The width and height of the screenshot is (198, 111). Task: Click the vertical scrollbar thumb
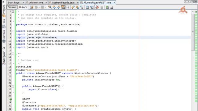pos(193,32)
